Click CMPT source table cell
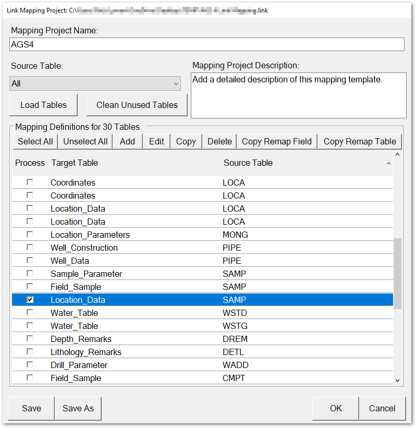Viewport: 416px width, 428px height. 234,378
